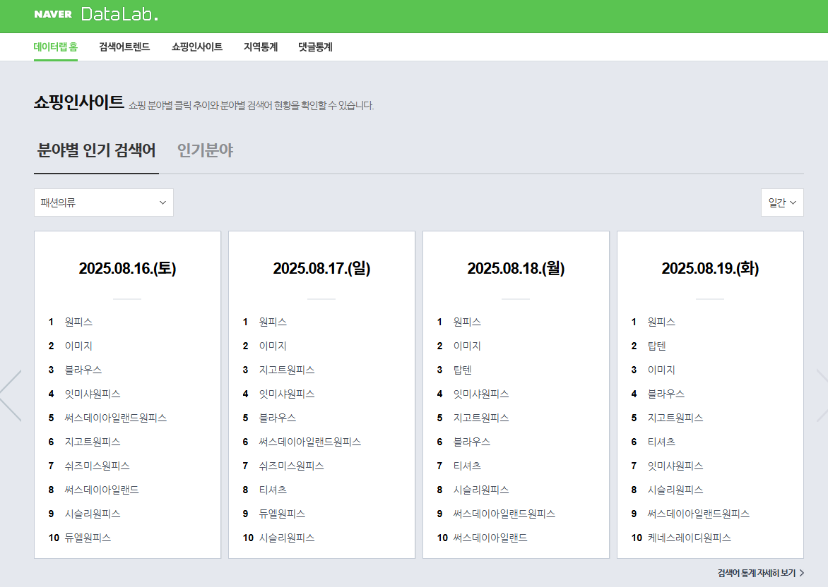
Task: Open 케네스레이디원피스 in the 2025.08.19 column
Action: point(687,537)
